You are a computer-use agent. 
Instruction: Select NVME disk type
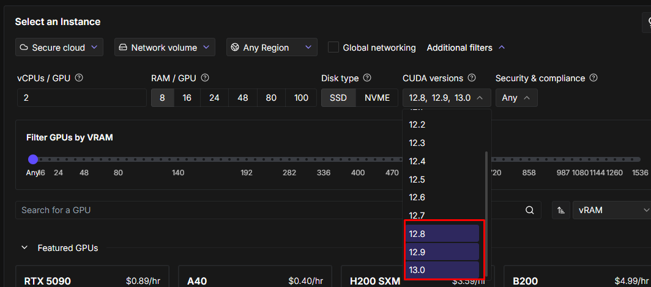(x=377, y=98)
